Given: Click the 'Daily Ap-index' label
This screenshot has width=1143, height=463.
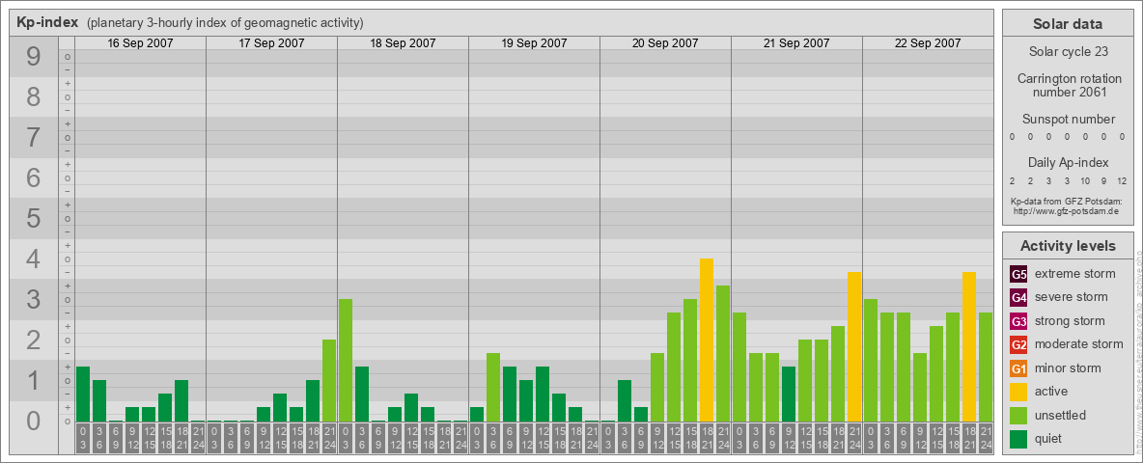Looking at the screenshot, I should 1069,162.
